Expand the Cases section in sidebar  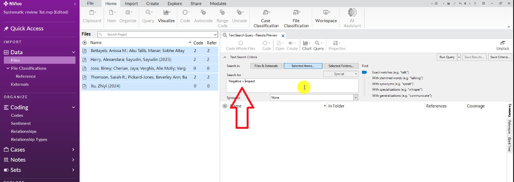[x=73, y=149]
